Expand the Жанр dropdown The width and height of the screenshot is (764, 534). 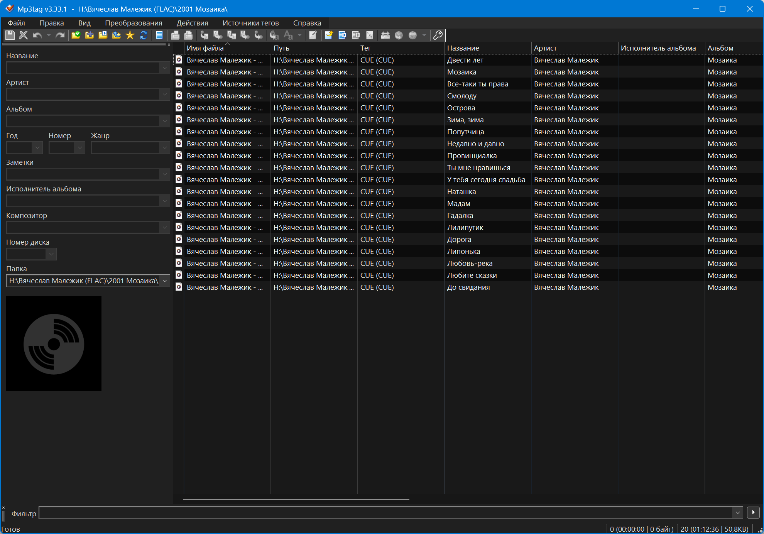[165, 148]
